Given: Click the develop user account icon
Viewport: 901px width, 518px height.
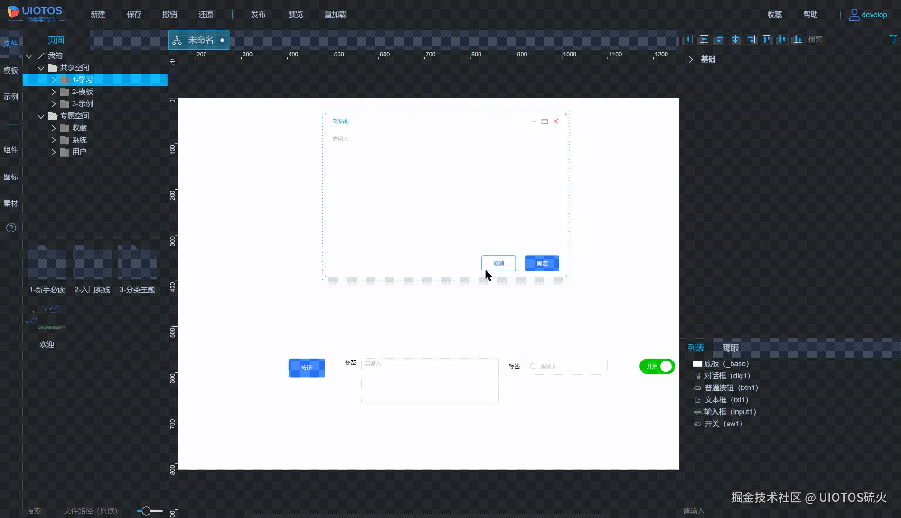Looking at the screenshot, I should (x=854, y=15).
